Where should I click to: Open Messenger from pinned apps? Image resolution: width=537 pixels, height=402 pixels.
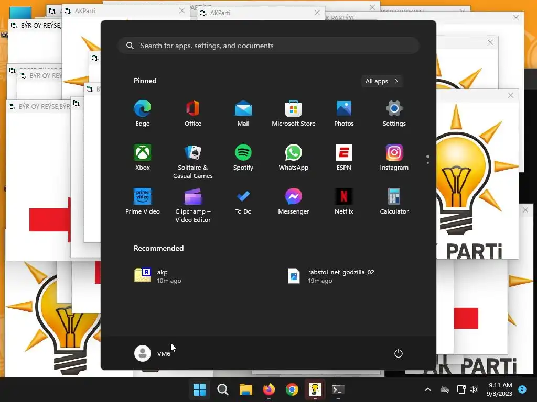(294, 202)
